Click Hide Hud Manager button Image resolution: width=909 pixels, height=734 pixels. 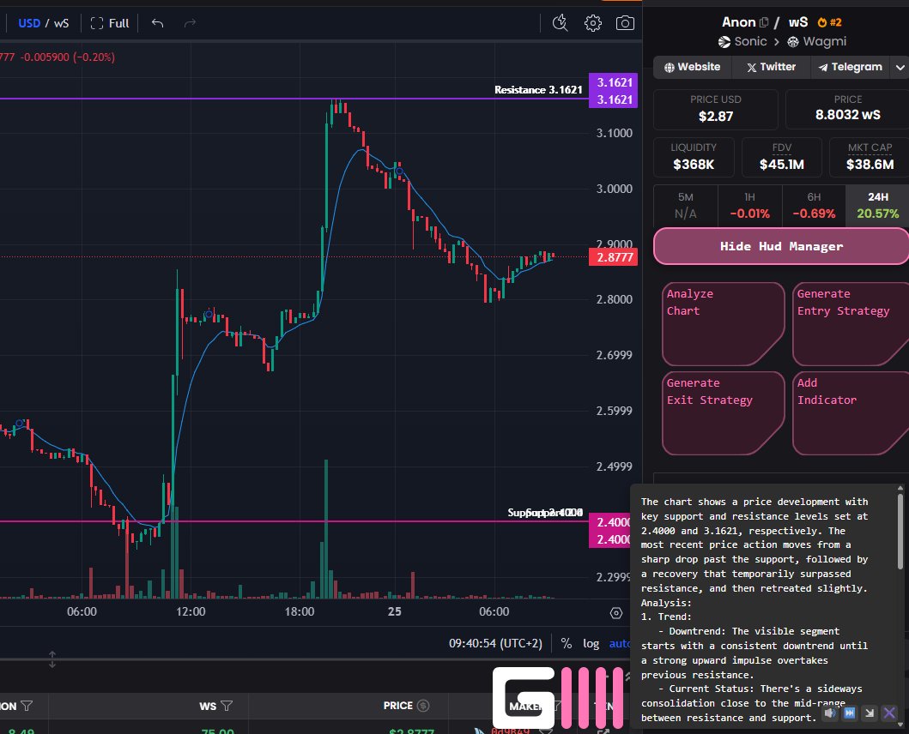[x=781, y=246]
